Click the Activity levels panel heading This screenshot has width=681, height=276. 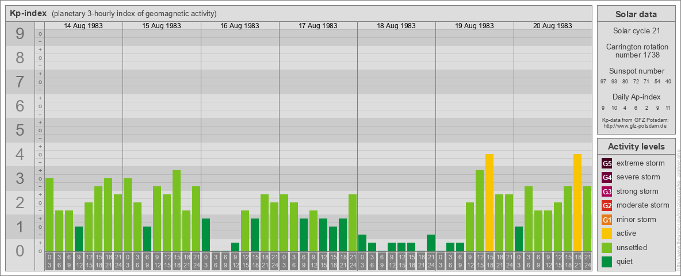636,147
